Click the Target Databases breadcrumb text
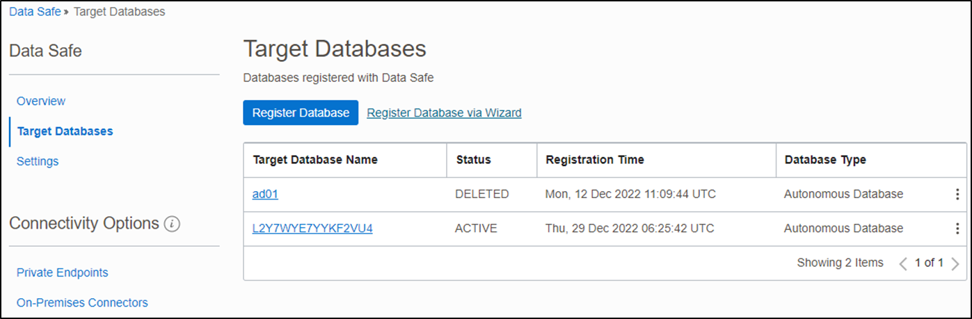This screenshot has width=972, height=319. (120, 12)
